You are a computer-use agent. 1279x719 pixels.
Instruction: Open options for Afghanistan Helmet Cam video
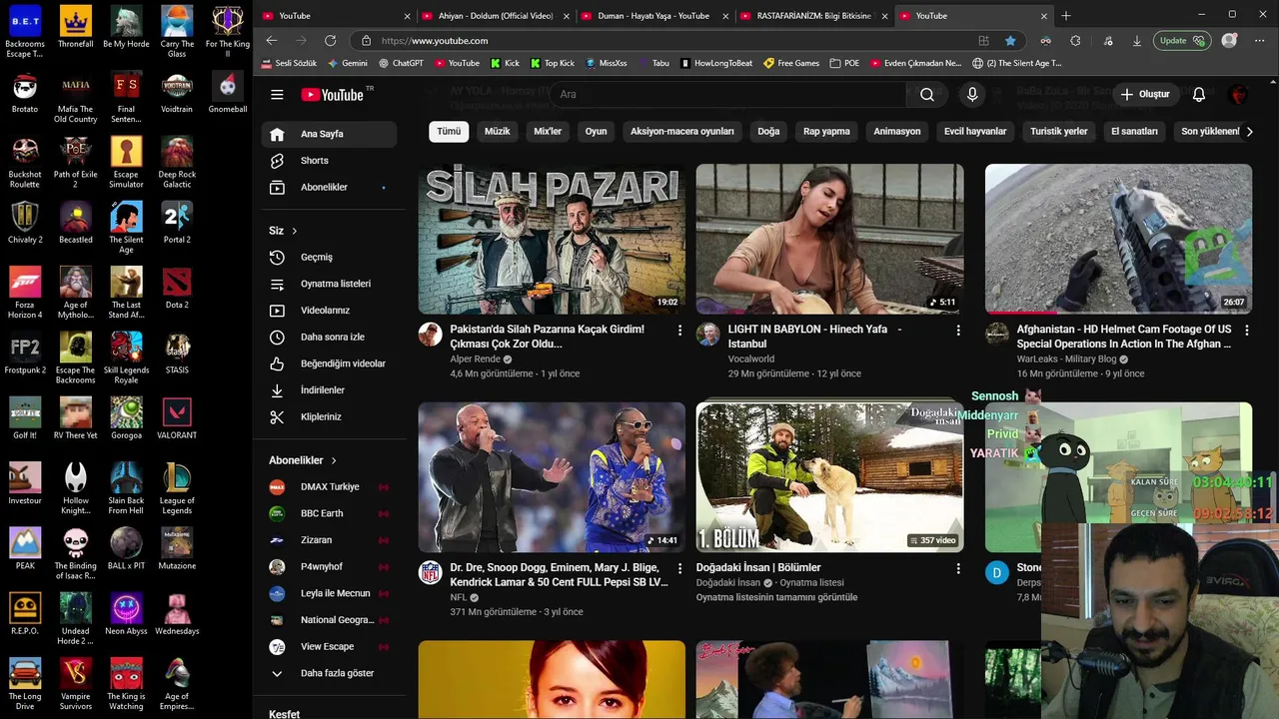(x=1246, y=330)
